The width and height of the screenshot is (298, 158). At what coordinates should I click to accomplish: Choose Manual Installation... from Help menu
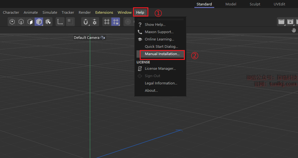[x=162, y=54]
